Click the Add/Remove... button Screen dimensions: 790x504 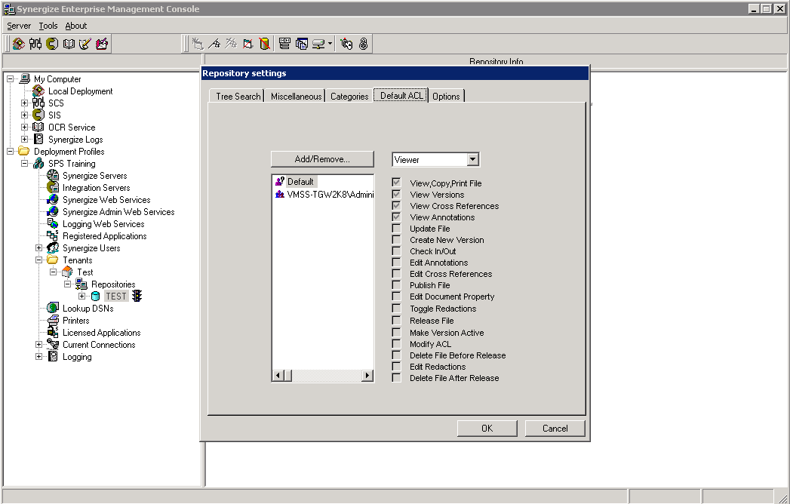[x=322, y=159]
